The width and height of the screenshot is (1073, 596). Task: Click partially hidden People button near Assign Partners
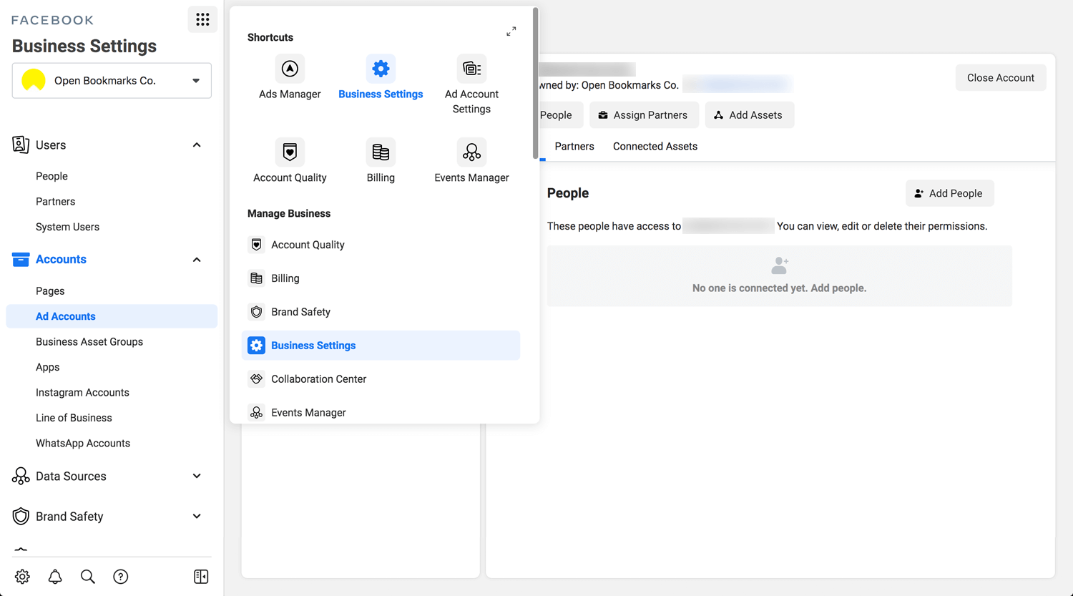[x=562, y=115]
